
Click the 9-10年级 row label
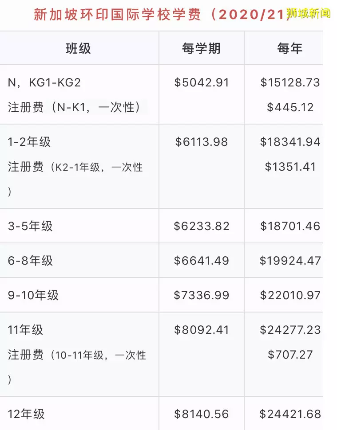tap(33, 295)
